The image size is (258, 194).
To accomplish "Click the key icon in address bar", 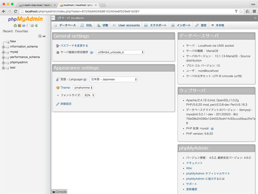I will (x=236, y=11).
